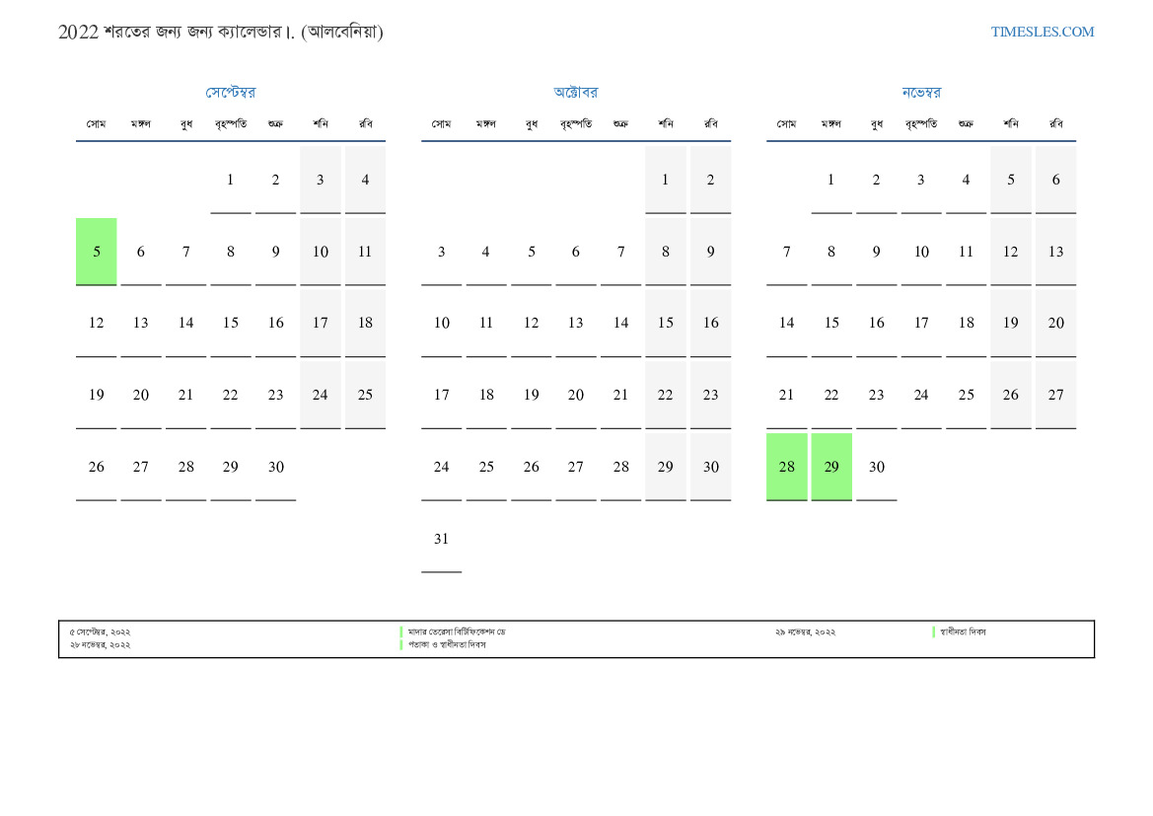The height and width of the screenshot is (816, 1153).
Task: Click October 31 in the calendar
Action: [441, 539]
